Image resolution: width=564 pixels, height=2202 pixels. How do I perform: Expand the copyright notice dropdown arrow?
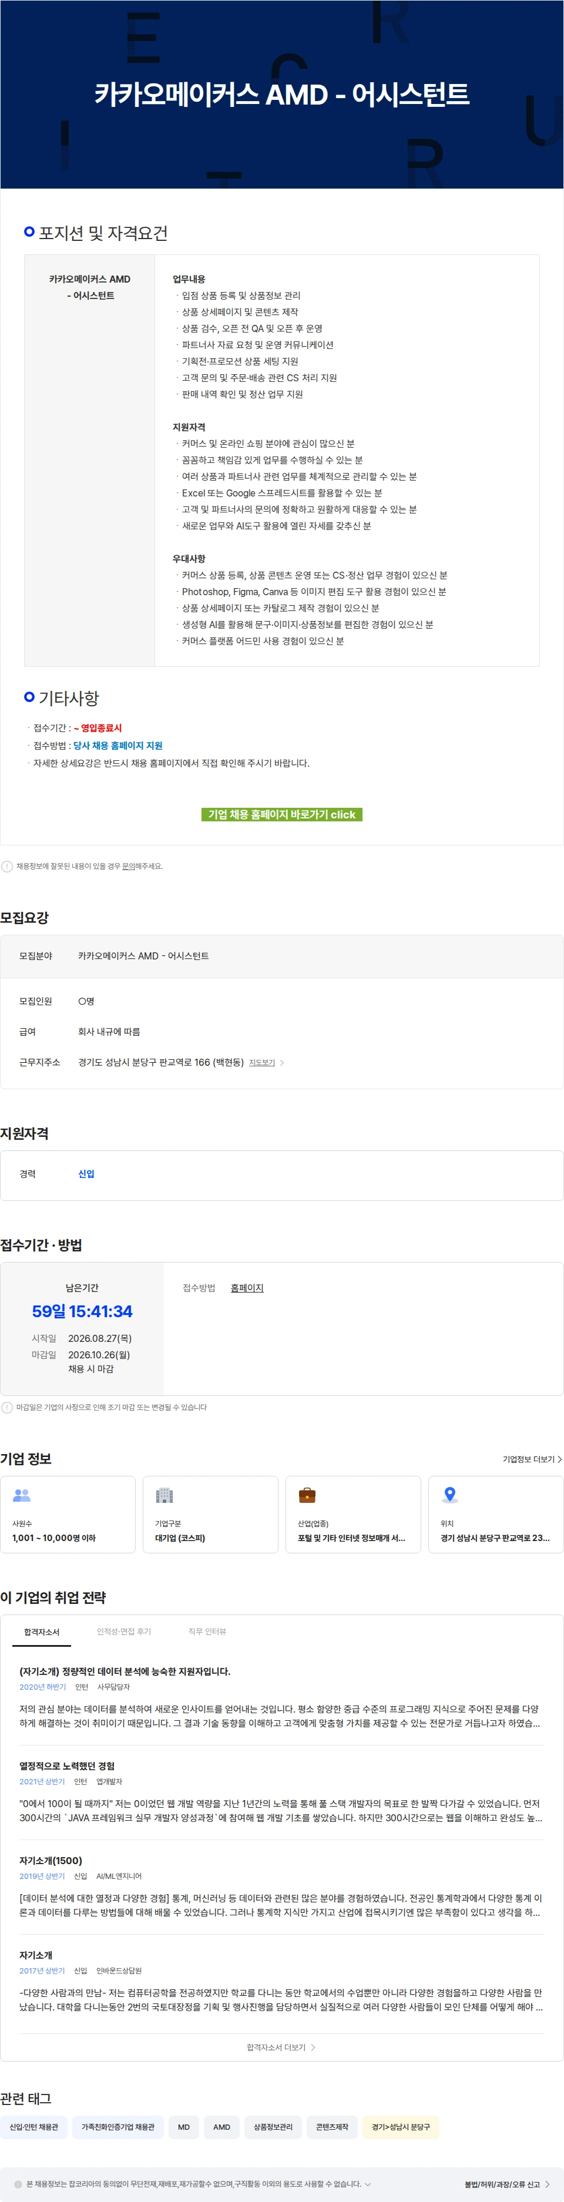click(367, 2184)
